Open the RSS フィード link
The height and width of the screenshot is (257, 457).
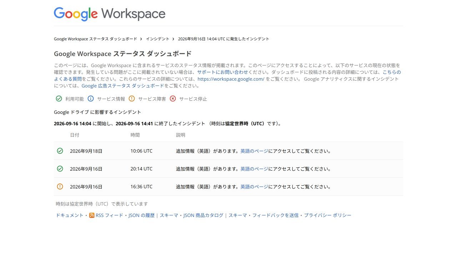(109, 215)
